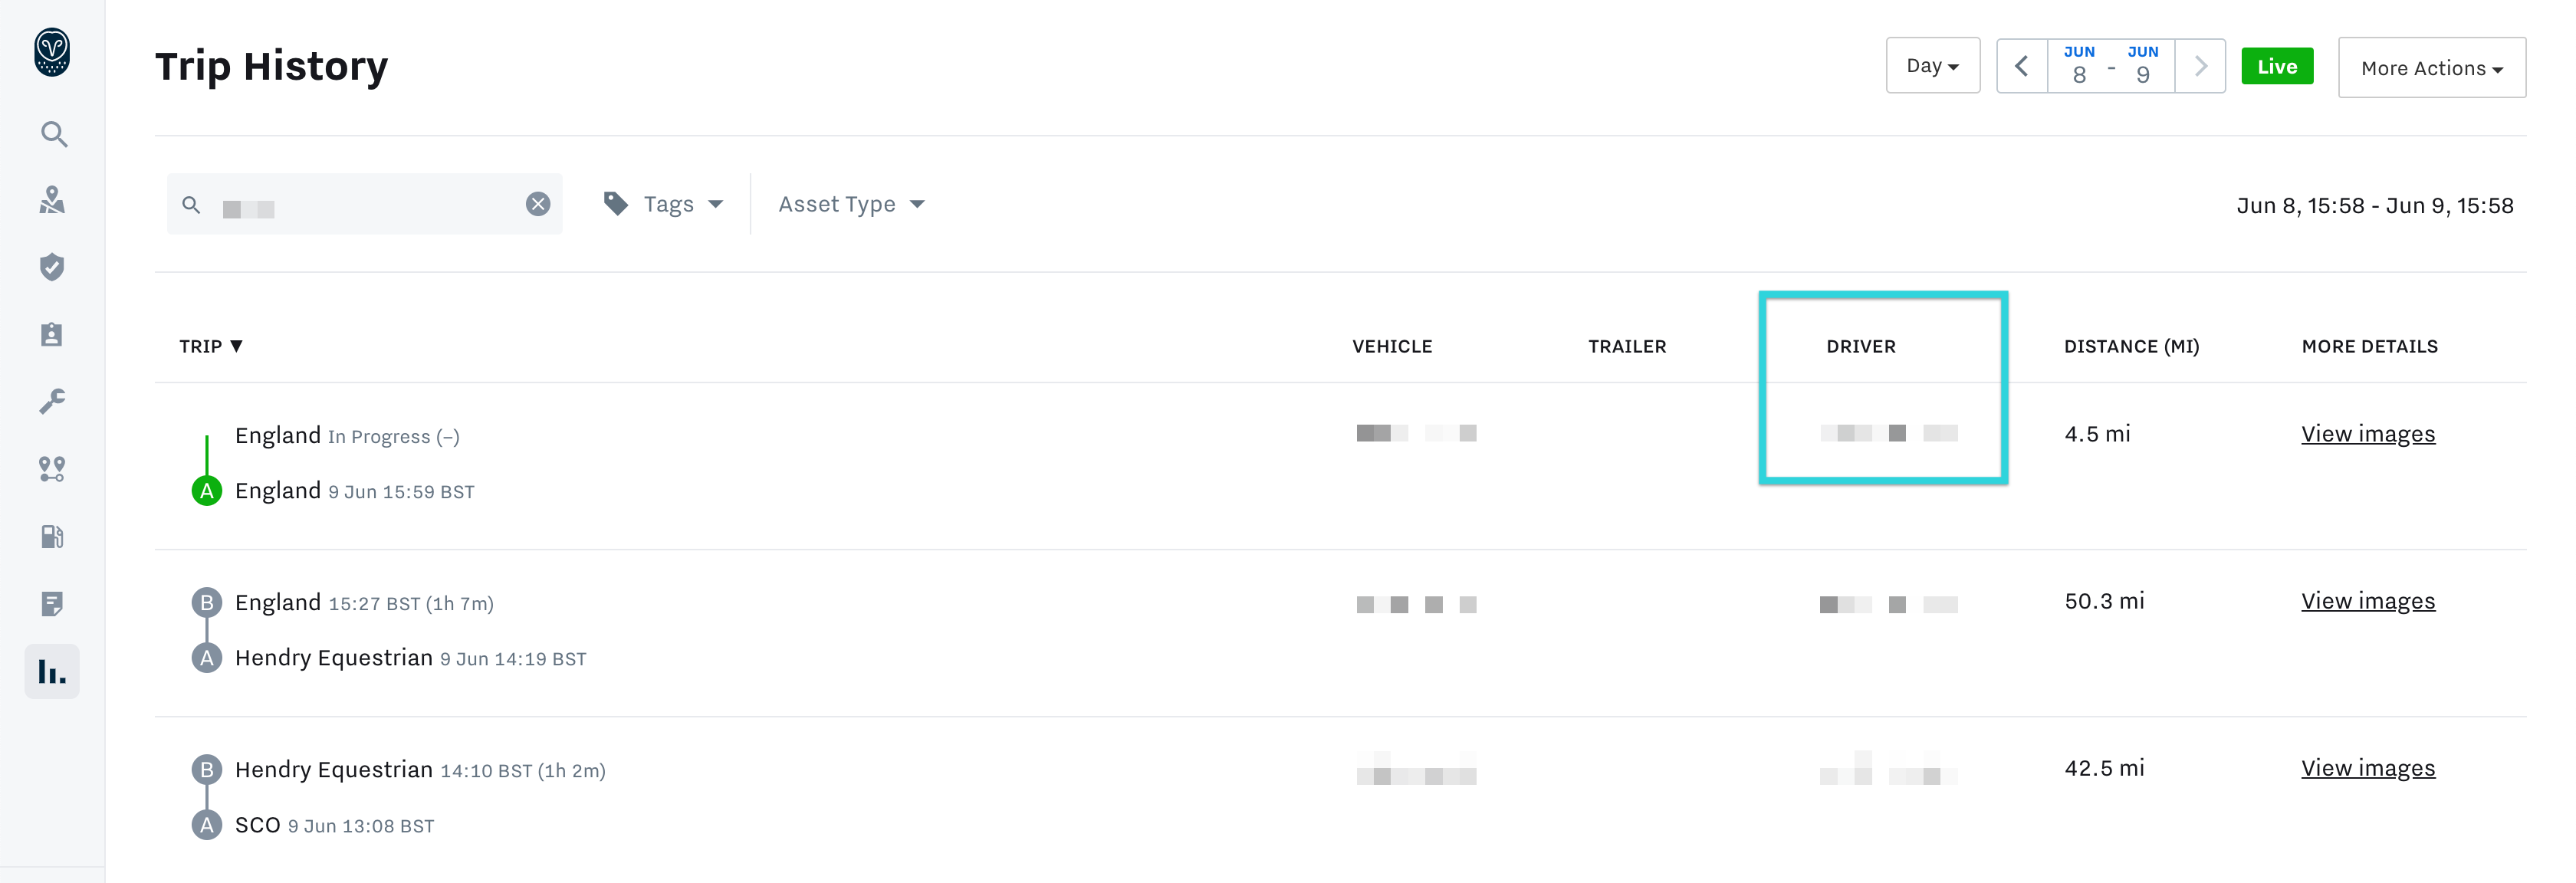Image resolution: width=2576 pixels, height=883 pixels.
Task: Sort by the TRIP column header
Action: [x=210, y=346]
